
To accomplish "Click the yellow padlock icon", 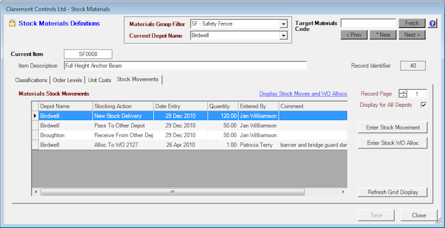I will 12,24.
